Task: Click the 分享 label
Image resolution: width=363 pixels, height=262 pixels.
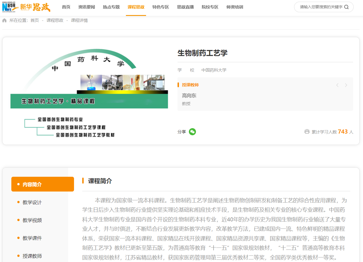Action: click(182, 132)
